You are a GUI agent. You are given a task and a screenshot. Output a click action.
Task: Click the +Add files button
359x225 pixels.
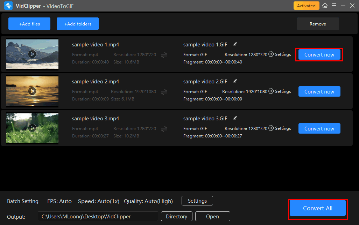coord(29,24)
